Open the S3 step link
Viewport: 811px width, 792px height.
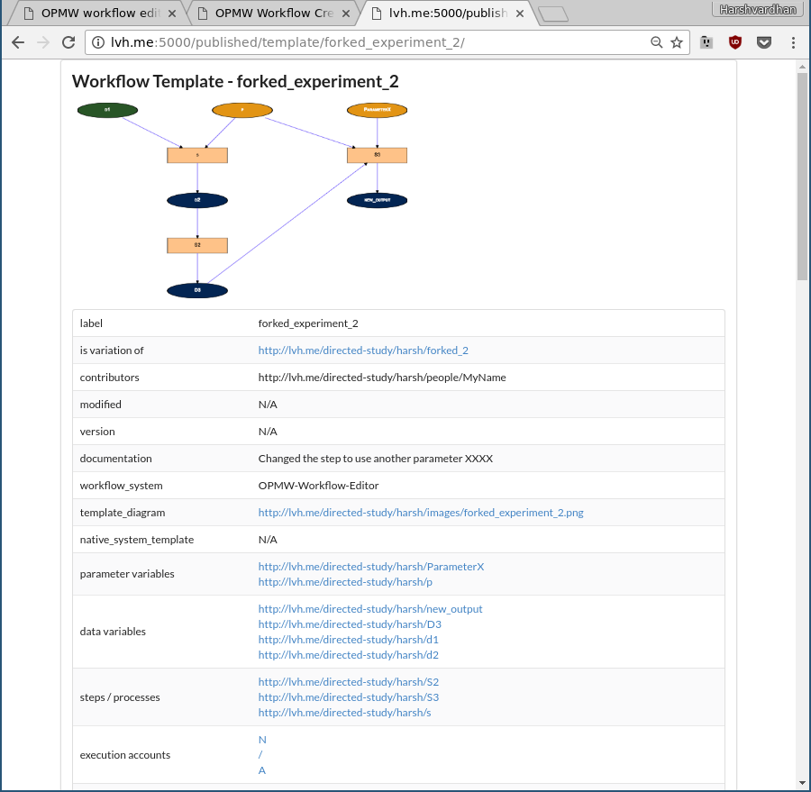348,697
